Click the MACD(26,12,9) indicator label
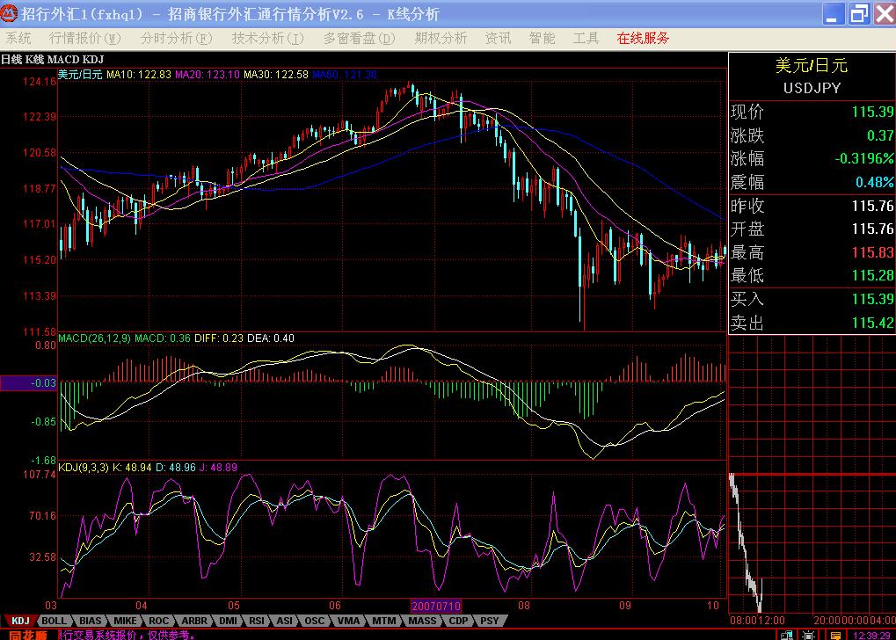 (x=94, y=338)
